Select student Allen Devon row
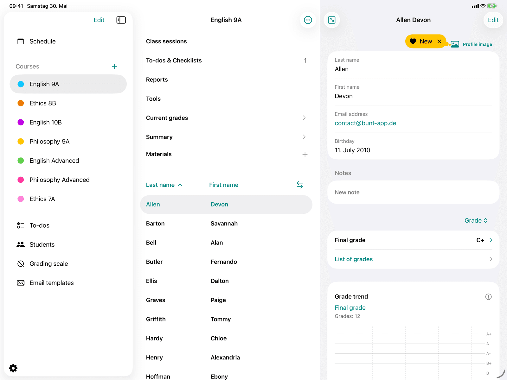The image size is (507, 380). click(x=226, y=205)
